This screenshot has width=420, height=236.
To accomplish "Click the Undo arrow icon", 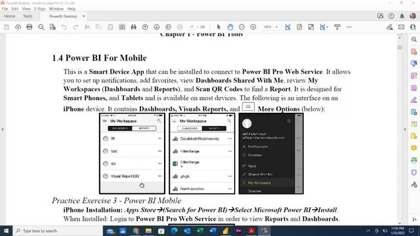I will coord(64,27).
